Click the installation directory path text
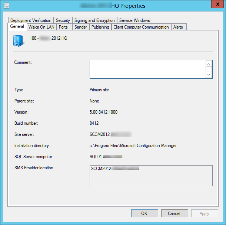 (x=133, y=146)
